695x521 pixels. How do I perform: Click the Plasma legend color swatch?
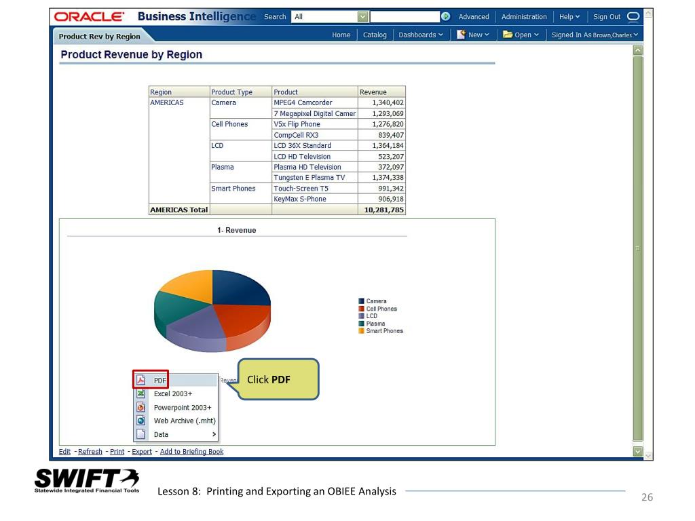pyautogui.click(x=361, y=324)
